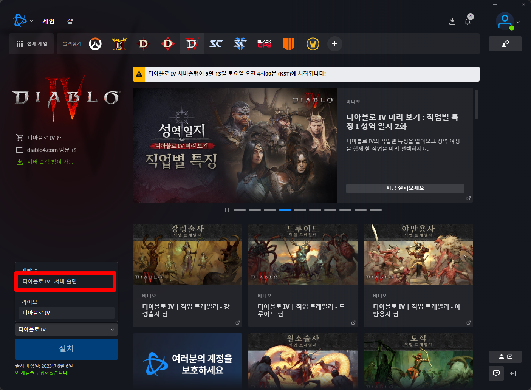Select the 라이브 디아블로 IV version

67,313
